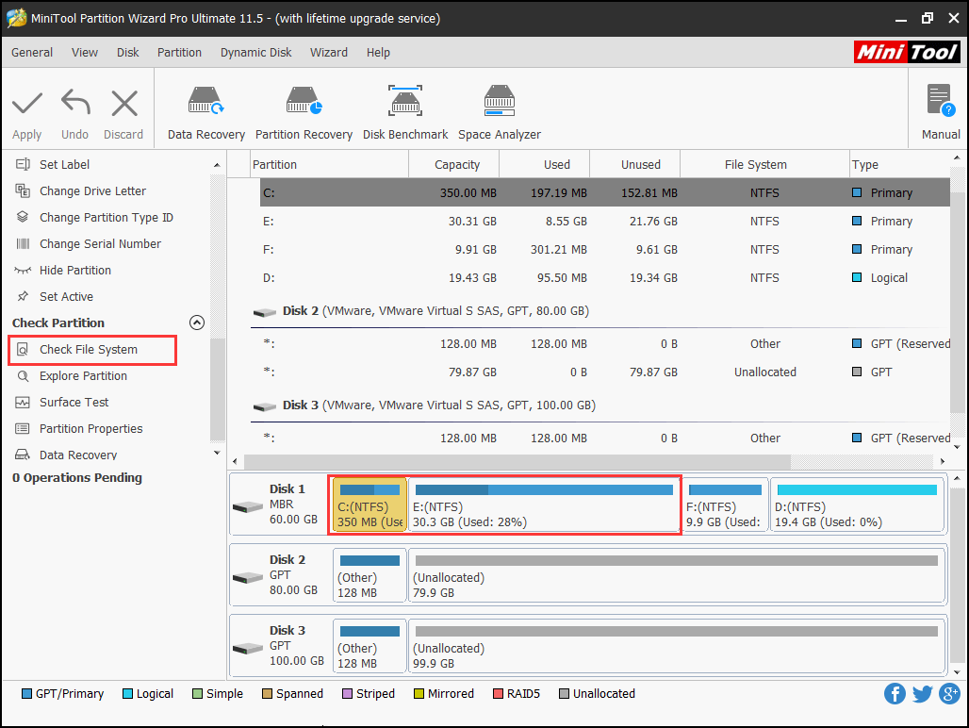Click the sidebar scroll down arrow

coord(217,453)
